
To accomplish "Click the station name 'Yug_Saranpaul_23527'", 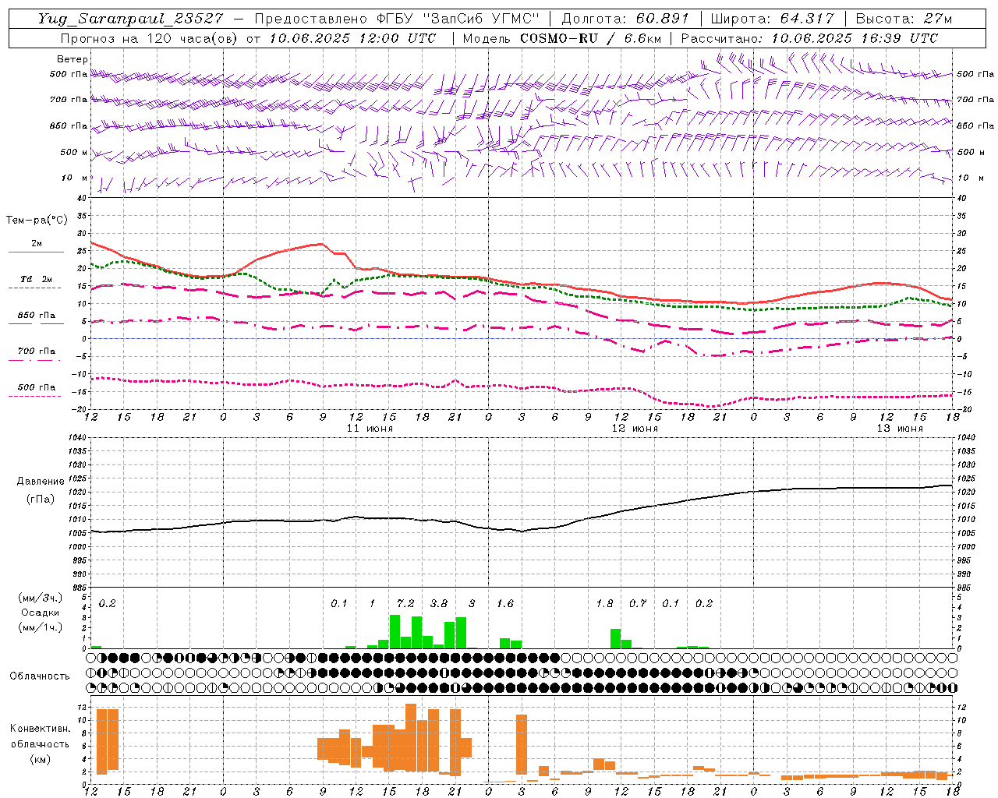I will [131, 19].
